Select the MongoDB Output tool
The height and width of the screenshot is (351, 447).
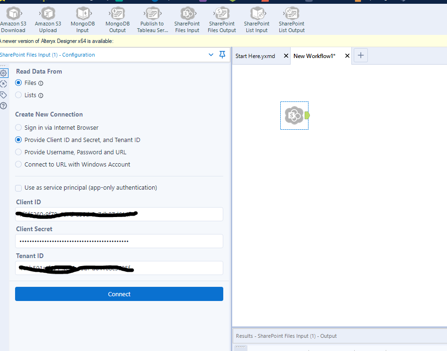(117, 20)
